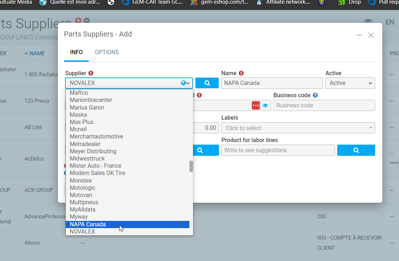
Task: Switch to the OPTIONS tab
Action: tap(107, 52)
